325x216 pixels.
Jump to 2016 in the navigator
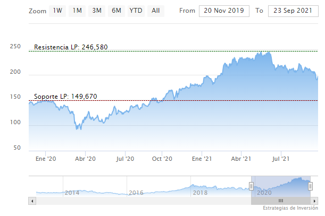click(x=136, y=193)
